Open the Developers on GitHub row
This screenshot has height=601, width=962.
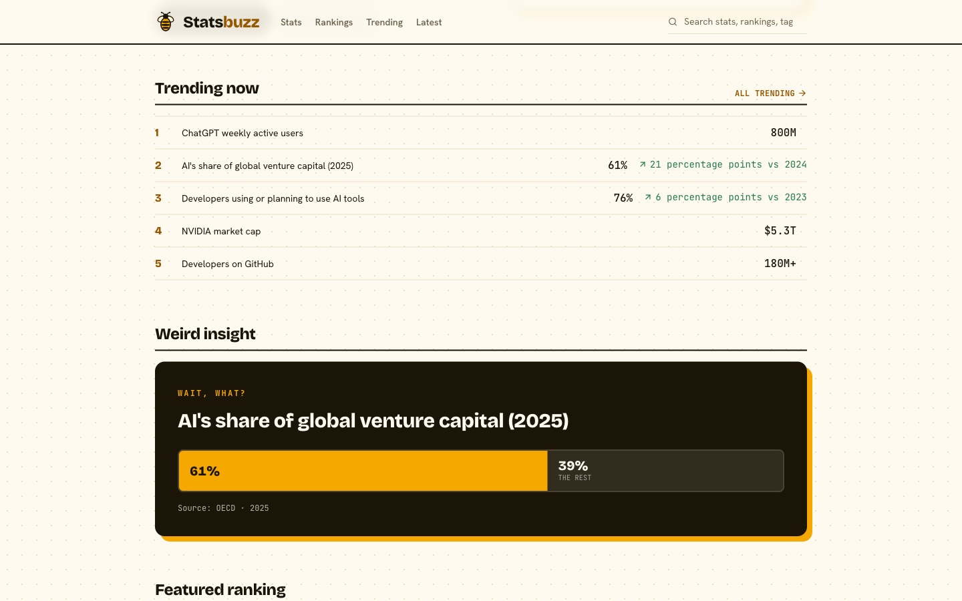(481, 264)
